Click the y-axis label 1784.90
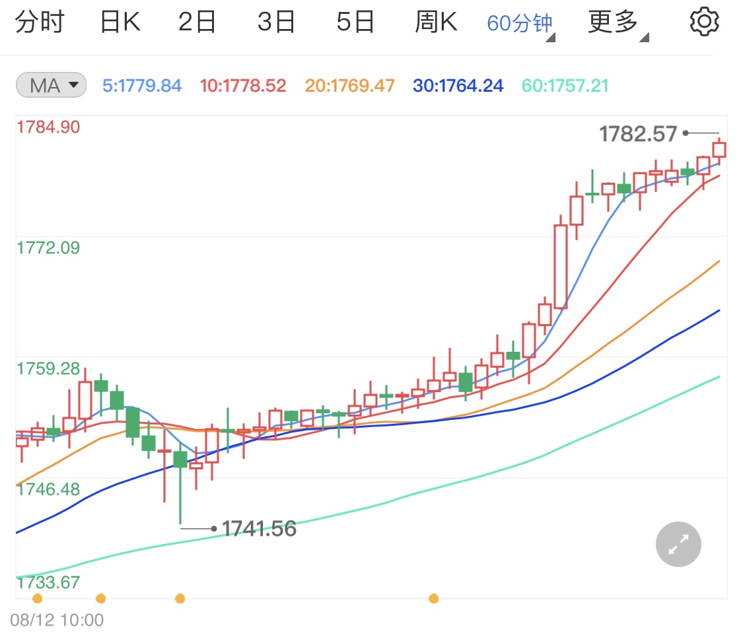Screen dimensions: 743x639 [48, 127]
